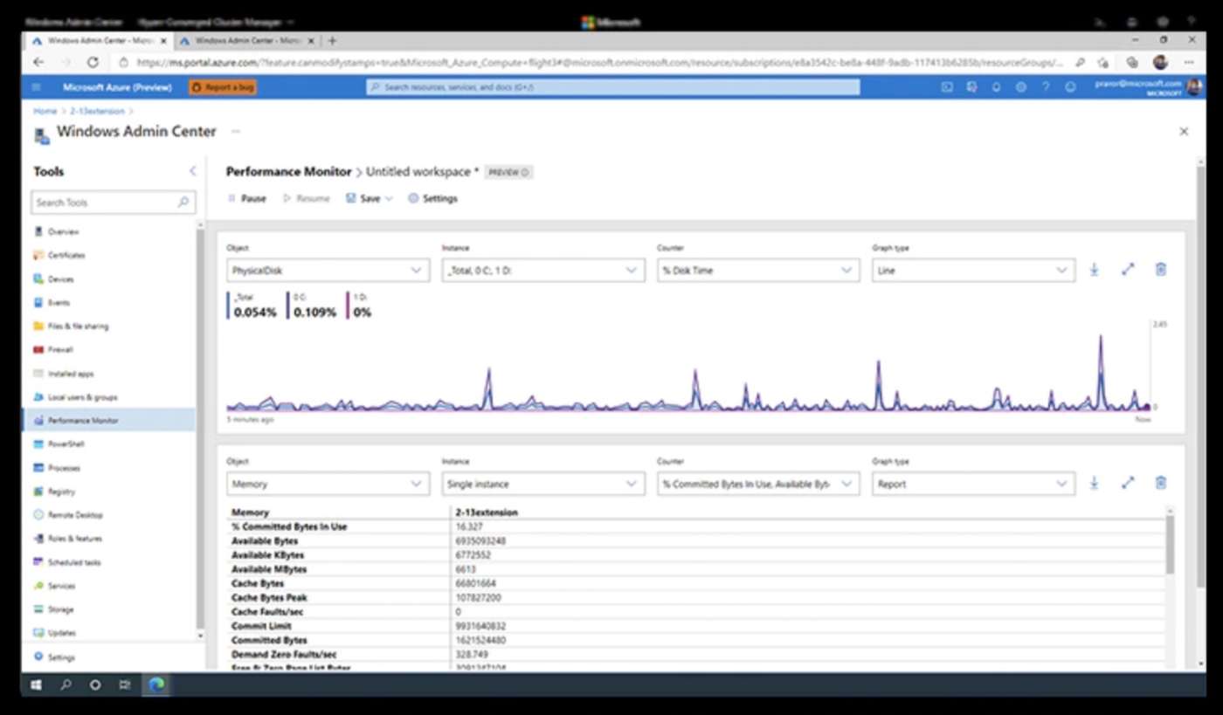1223x715 pixels.
Task: Go to Scheduled tasks tool
Action: (73, 563)
